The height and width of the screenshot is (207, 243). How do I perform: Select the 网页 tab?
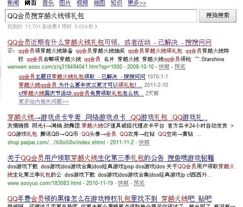click(x=30, y=3)
